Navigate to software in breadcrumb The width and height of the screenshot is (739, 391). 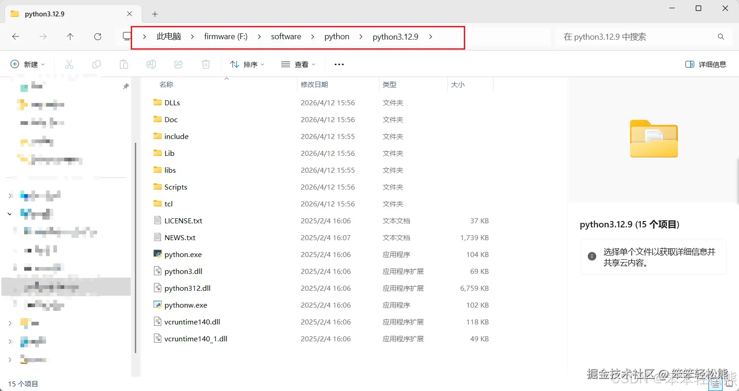(286, 36)
